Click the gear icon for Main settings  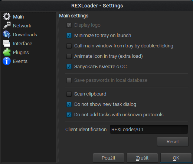click(7, 17)
